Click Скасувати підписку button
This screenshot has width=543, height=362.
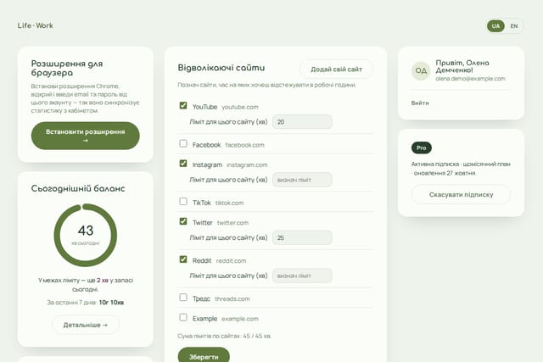(461, 194)
